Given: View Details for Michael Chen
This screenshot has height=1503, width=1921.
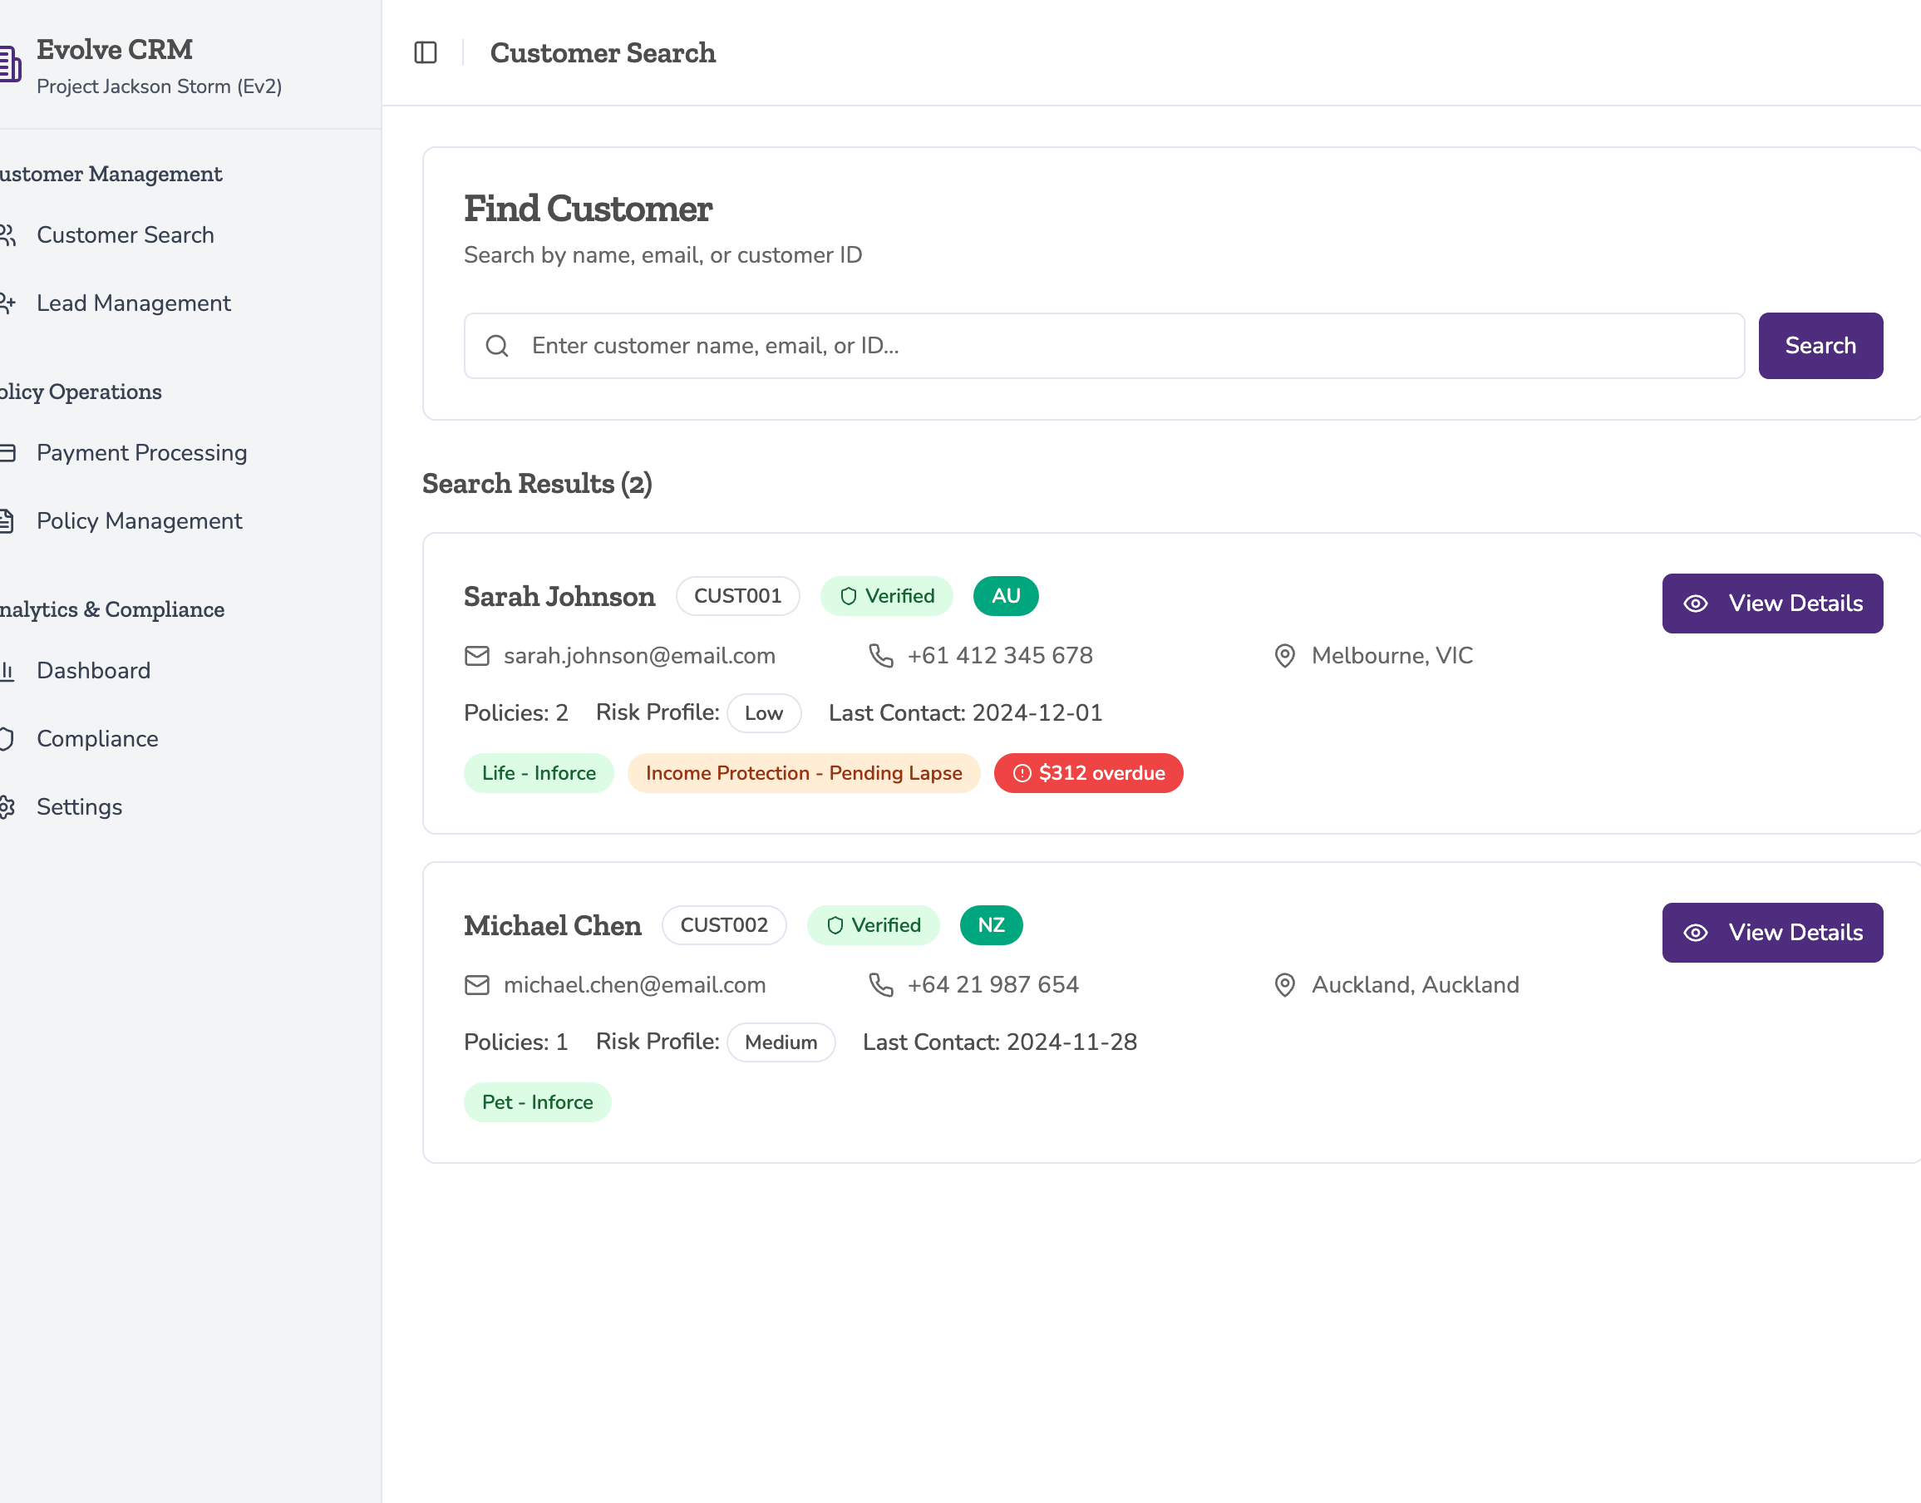Looking at the screenshot, I should coord(1771,933).
